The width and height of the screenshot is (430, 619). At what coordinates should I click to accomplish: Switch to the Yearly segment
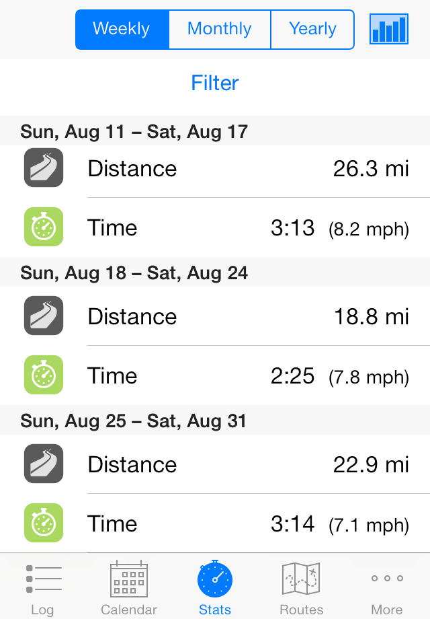(312, 29)
